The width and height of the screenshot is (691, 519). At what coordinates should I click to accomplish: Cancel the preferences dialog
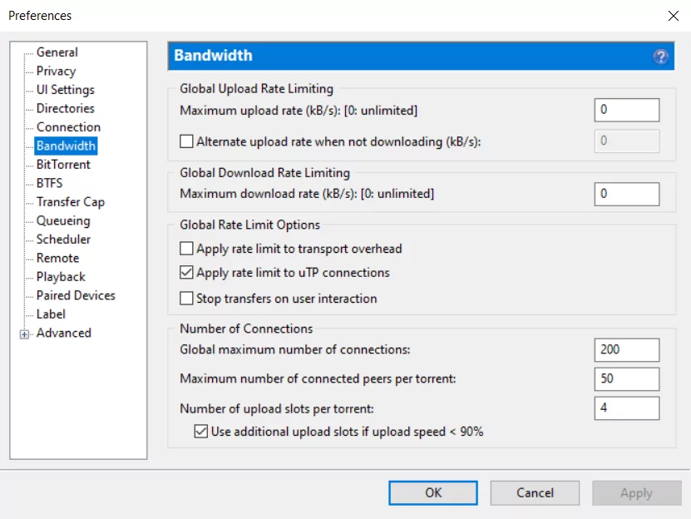click(x=535, y=492)
